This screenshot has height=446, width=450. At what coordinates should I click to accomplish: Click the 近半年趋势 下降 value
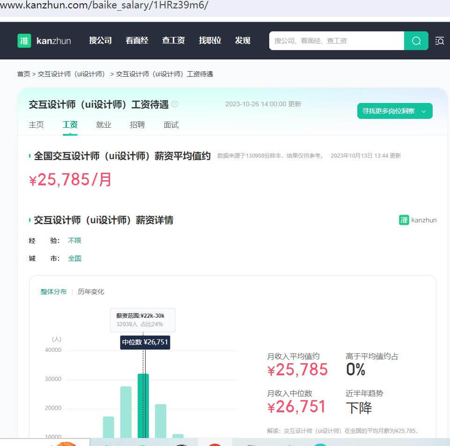pos(359,408)
